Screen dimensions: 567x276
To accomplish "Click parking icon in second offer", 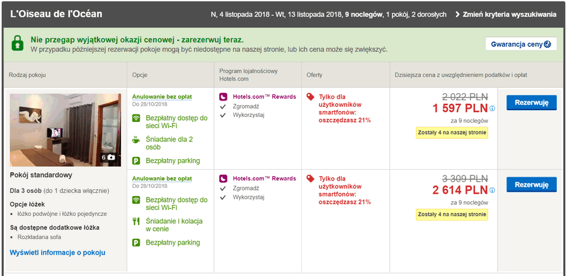I will [136, 243].
